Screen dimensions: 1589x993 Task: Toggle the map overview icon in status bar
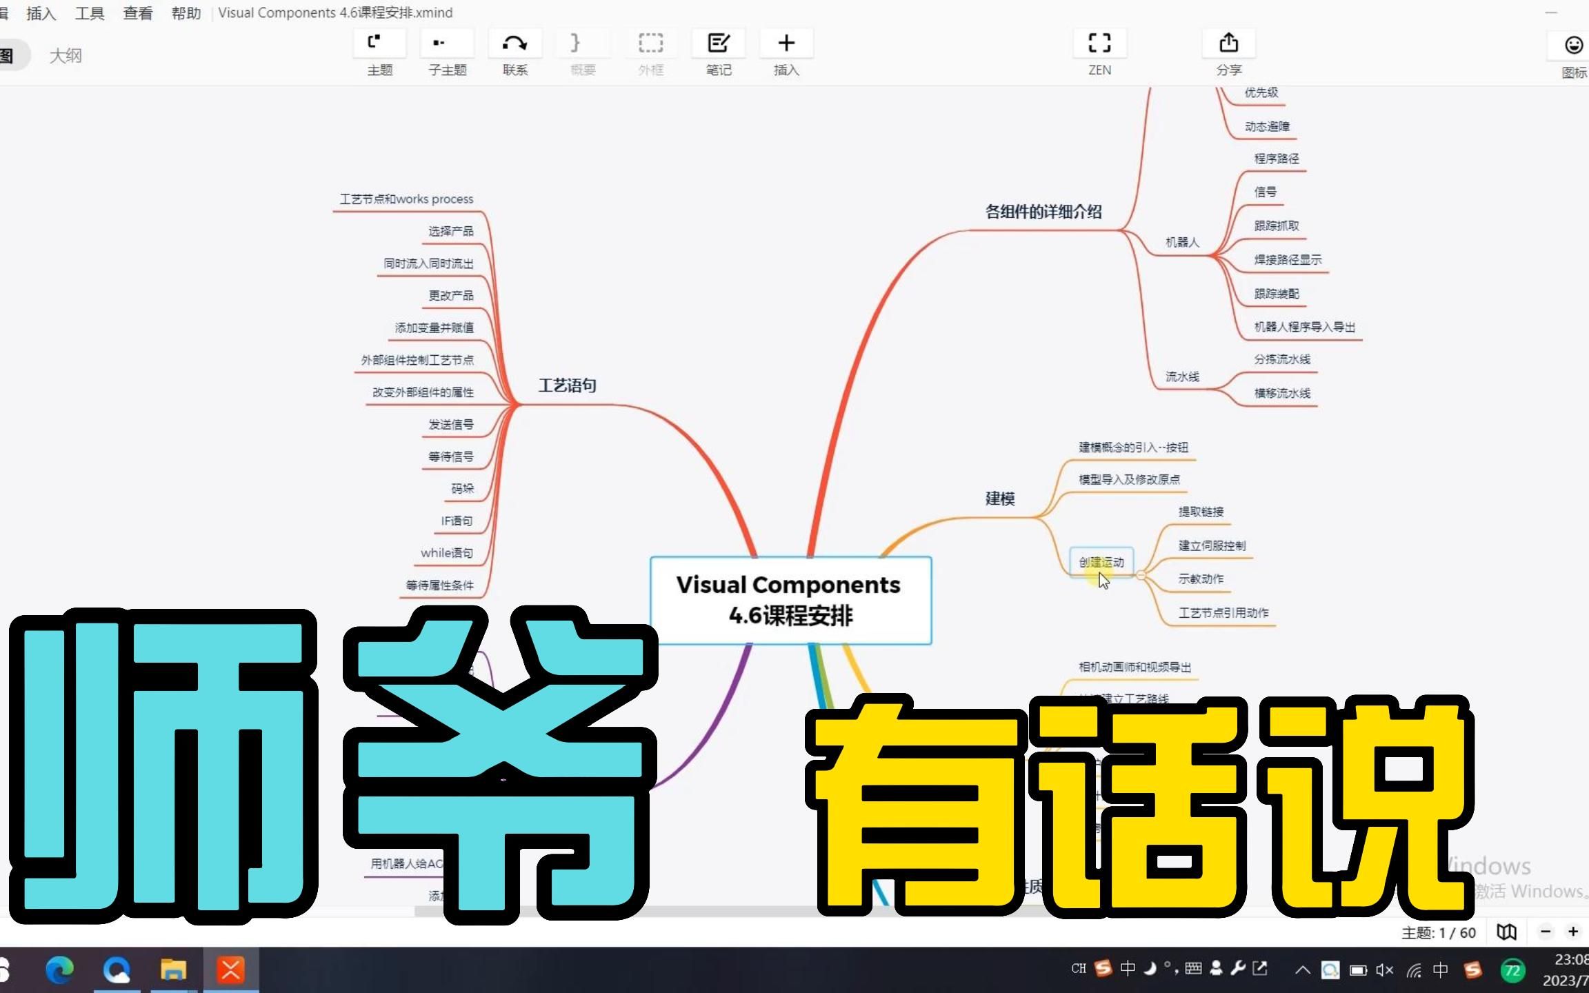coord(1506,932)
